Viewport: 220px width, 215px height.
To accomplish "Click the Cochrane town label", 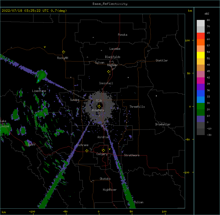I will (x=82, y=145).
